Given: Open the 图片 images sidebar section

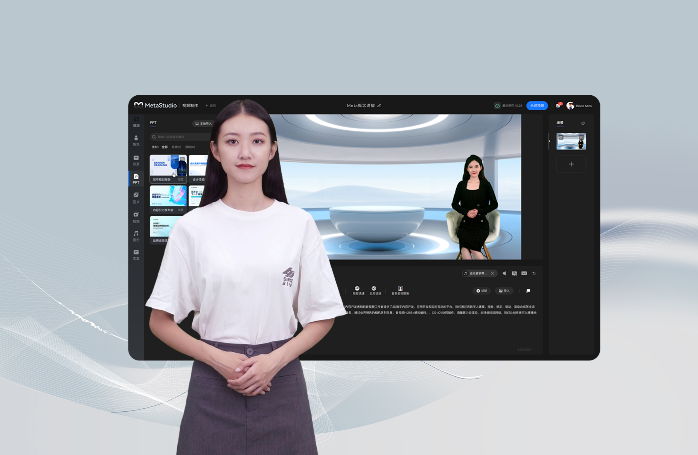Looking at the screenshot, I should [136, 198].
